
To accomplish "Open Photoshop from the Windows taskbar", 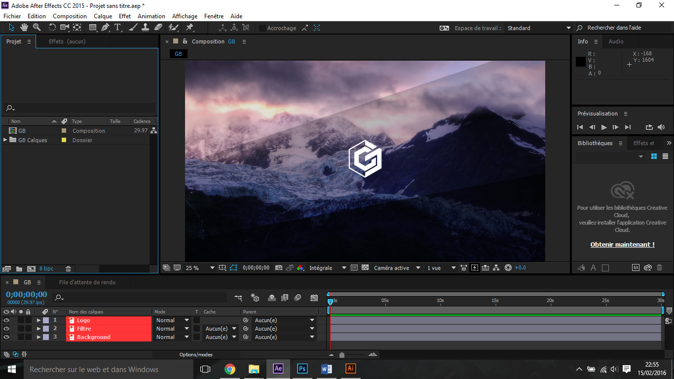I will tap(302, 369).
